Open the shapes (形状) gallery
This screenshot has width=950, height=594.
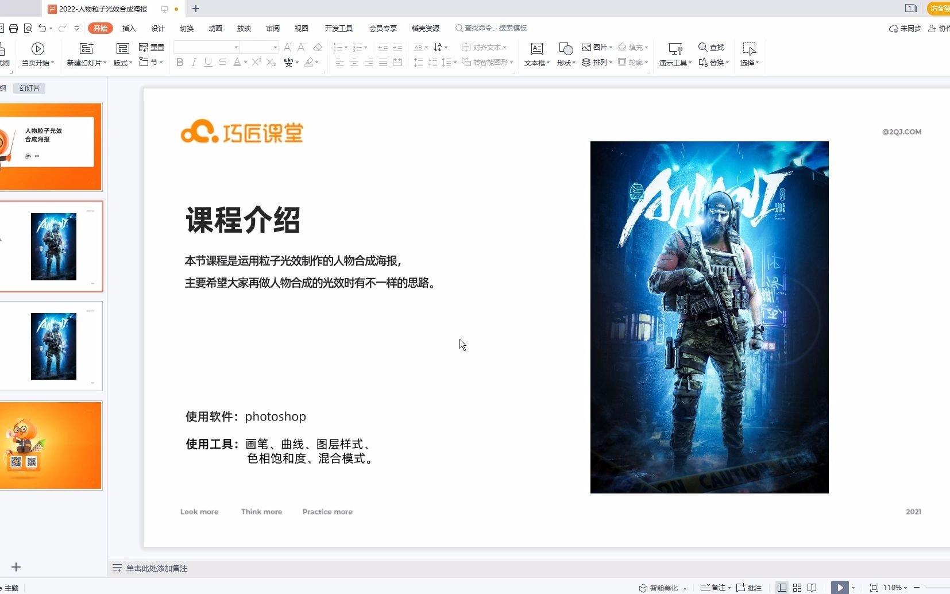click(x=566, y=55)
